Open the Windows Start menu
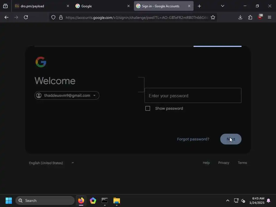Screen dimensions: 276x207 (9, 201)
